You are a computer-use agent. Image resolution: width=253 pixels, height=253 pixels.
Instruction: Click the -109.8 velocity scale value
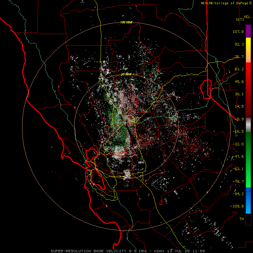237,206
